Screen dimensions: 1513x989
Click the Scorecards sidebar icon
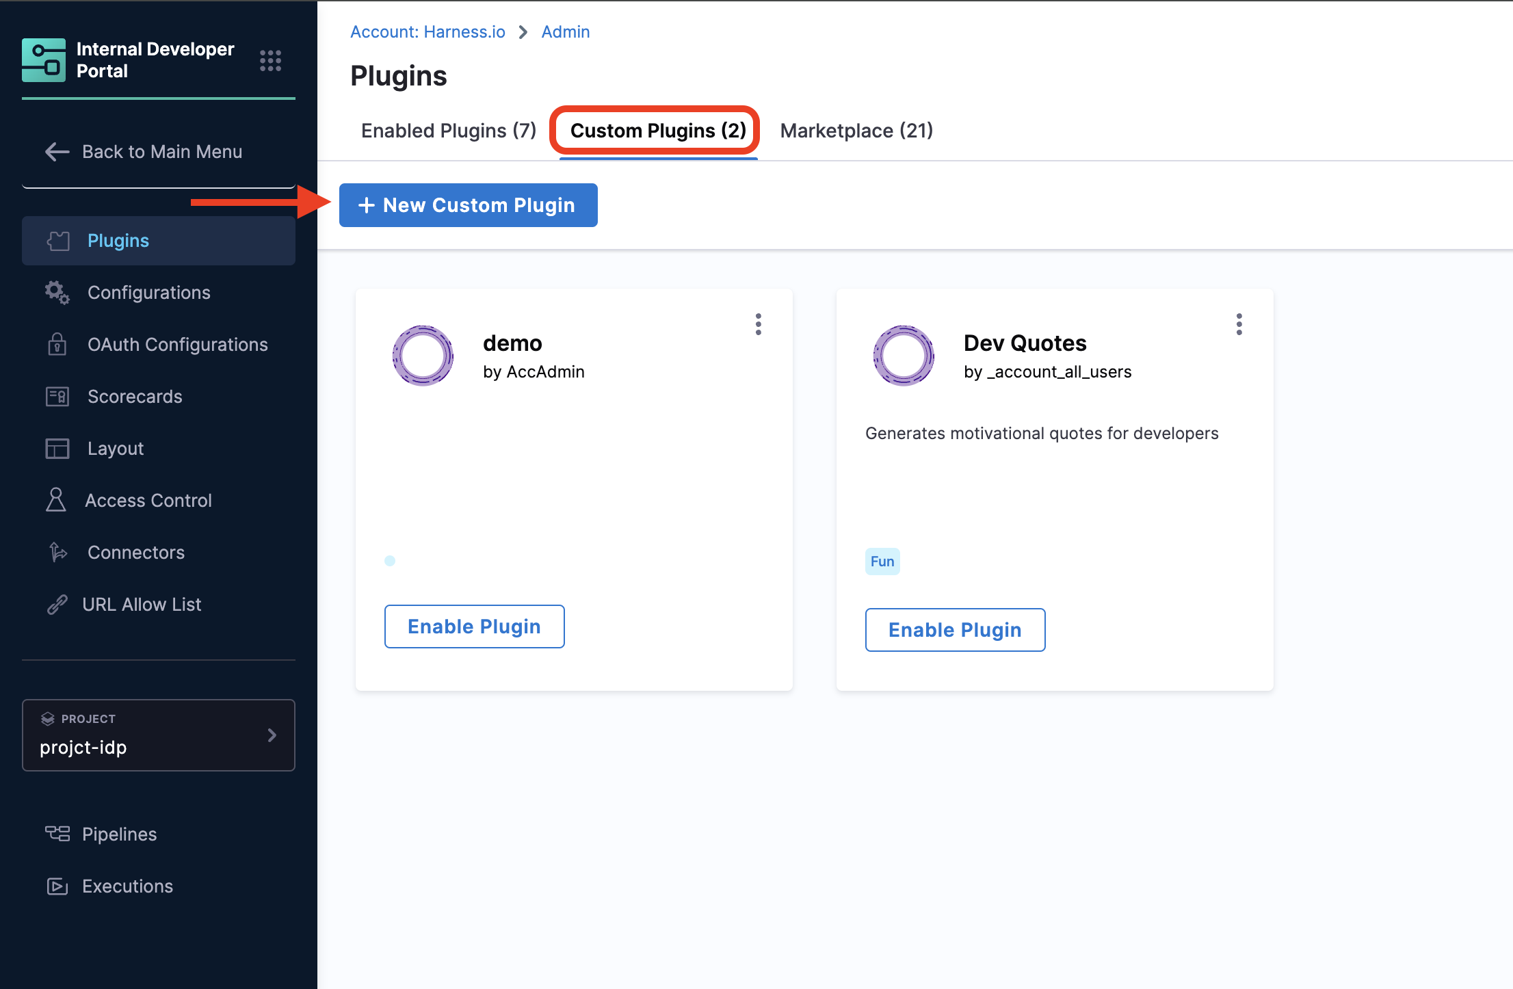[x=57, y=397]
